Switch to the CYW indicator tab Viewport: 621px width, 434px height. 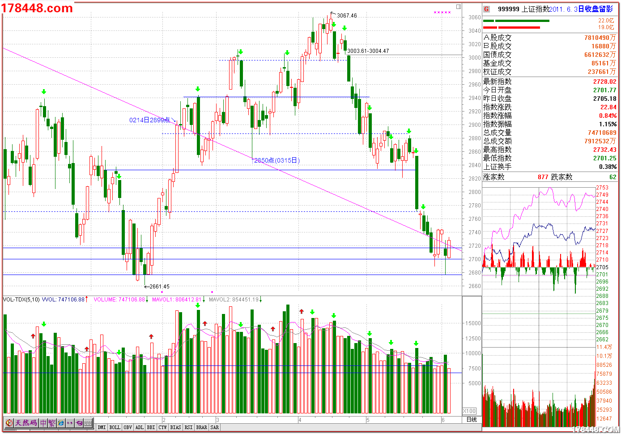[x=162, y=427]
